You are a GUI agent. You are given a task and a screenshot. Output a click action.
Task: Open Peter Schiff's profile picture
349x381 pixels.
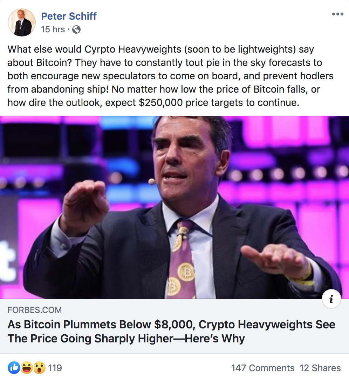[22, 22]
